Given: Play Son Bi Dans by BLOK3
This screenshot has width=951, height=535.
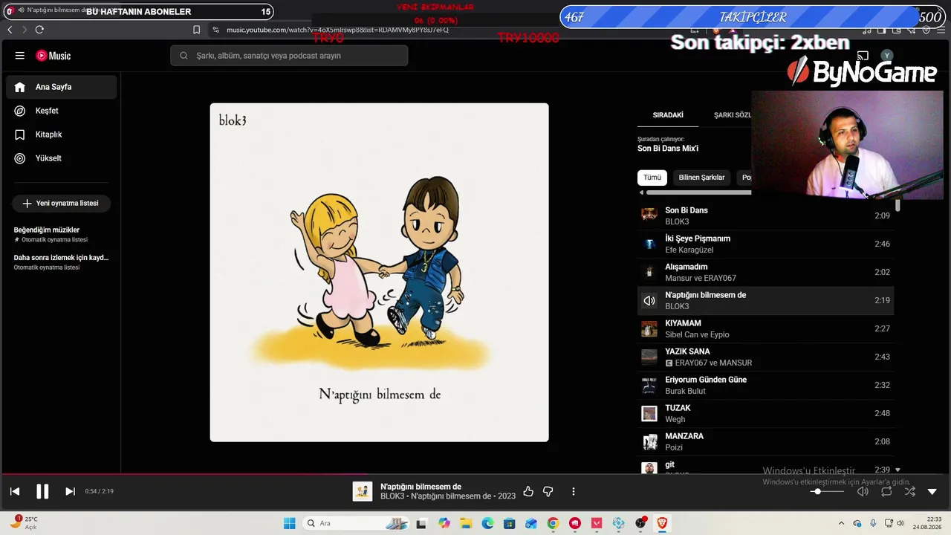Looking at the screenshot, I should (x=765, y=215).
